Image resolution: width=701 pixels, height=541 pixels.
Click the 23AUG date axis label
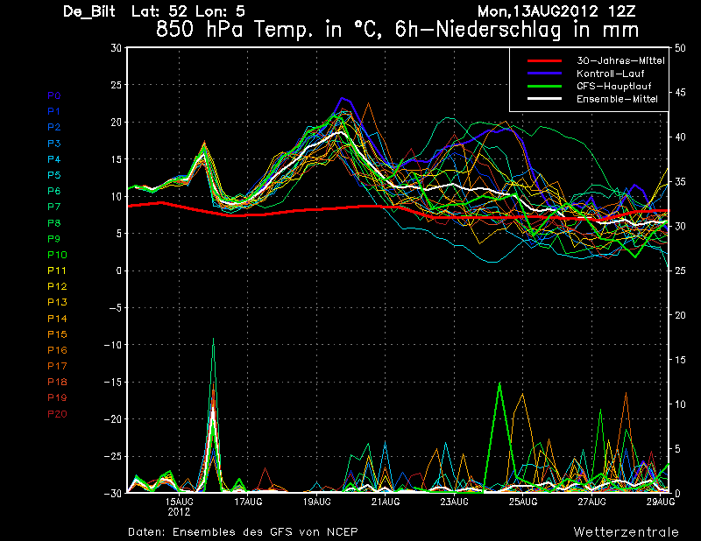pos(454,502)
